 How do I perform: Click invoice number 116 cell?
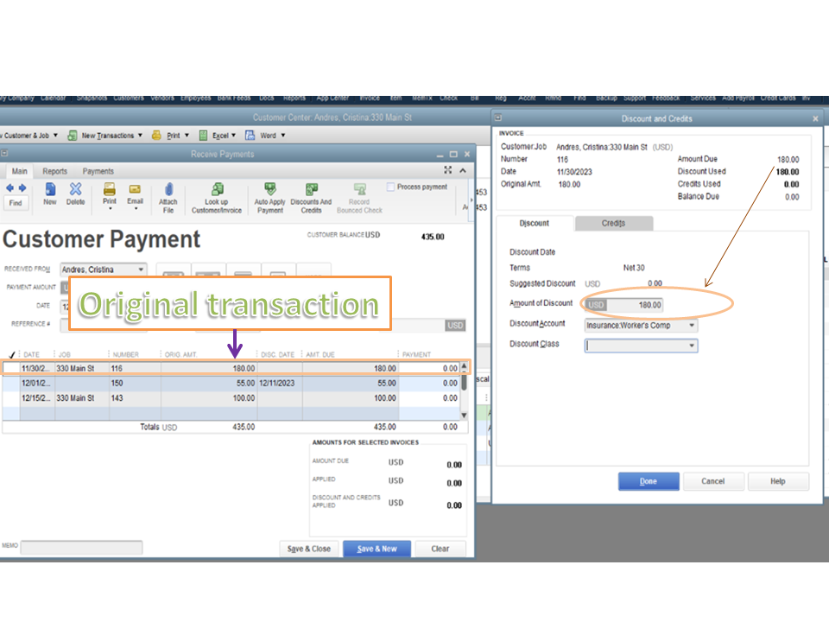(135, 368)
